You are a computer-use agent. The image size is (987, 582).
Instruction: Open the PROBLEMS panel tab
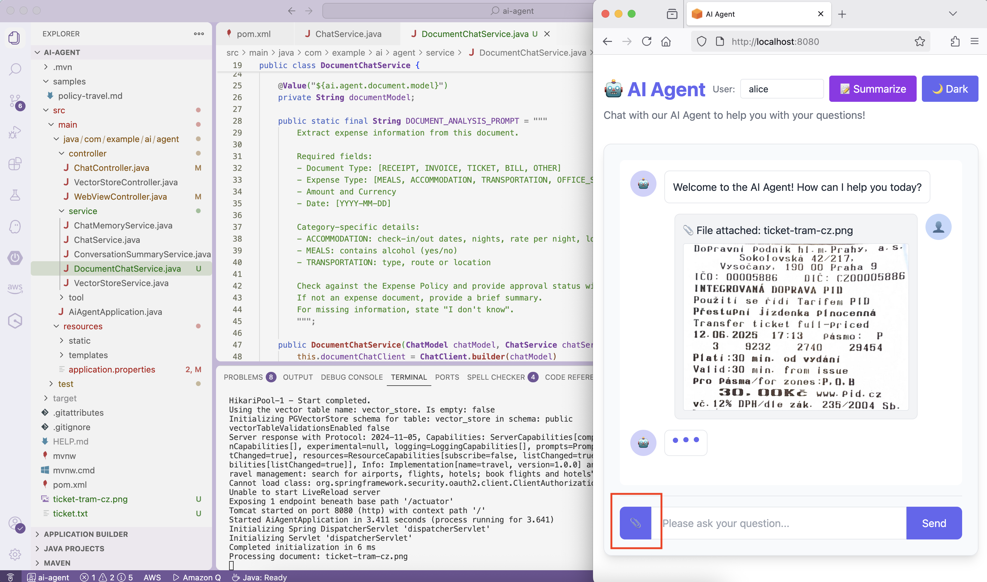pyautogui.click(x=243, y=377)
